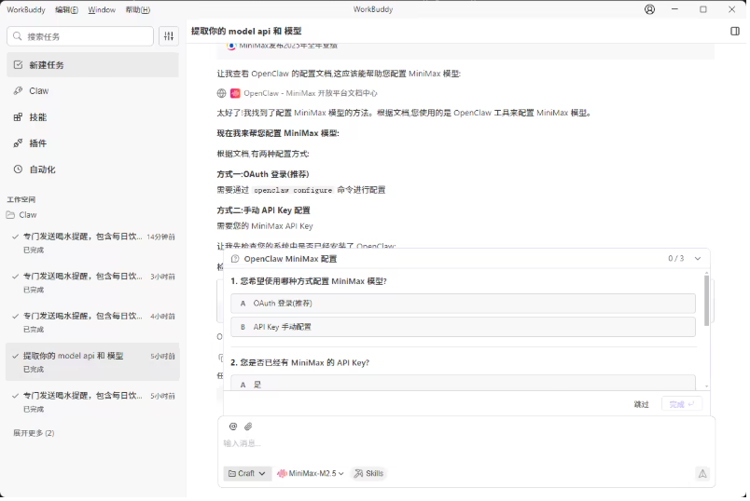Click the 0 / 3 progress counter
The image size is (750, 501).
(x=675, y=258)
